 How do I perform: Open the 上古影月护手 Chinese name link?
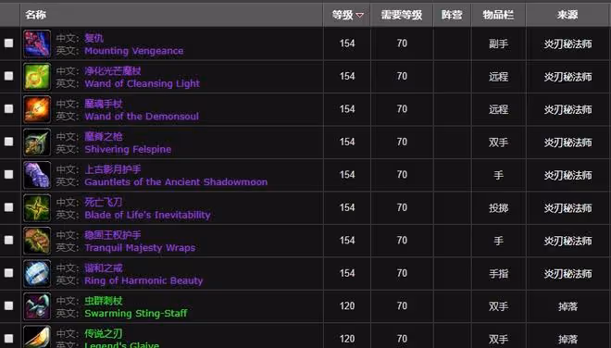[113, 169]
